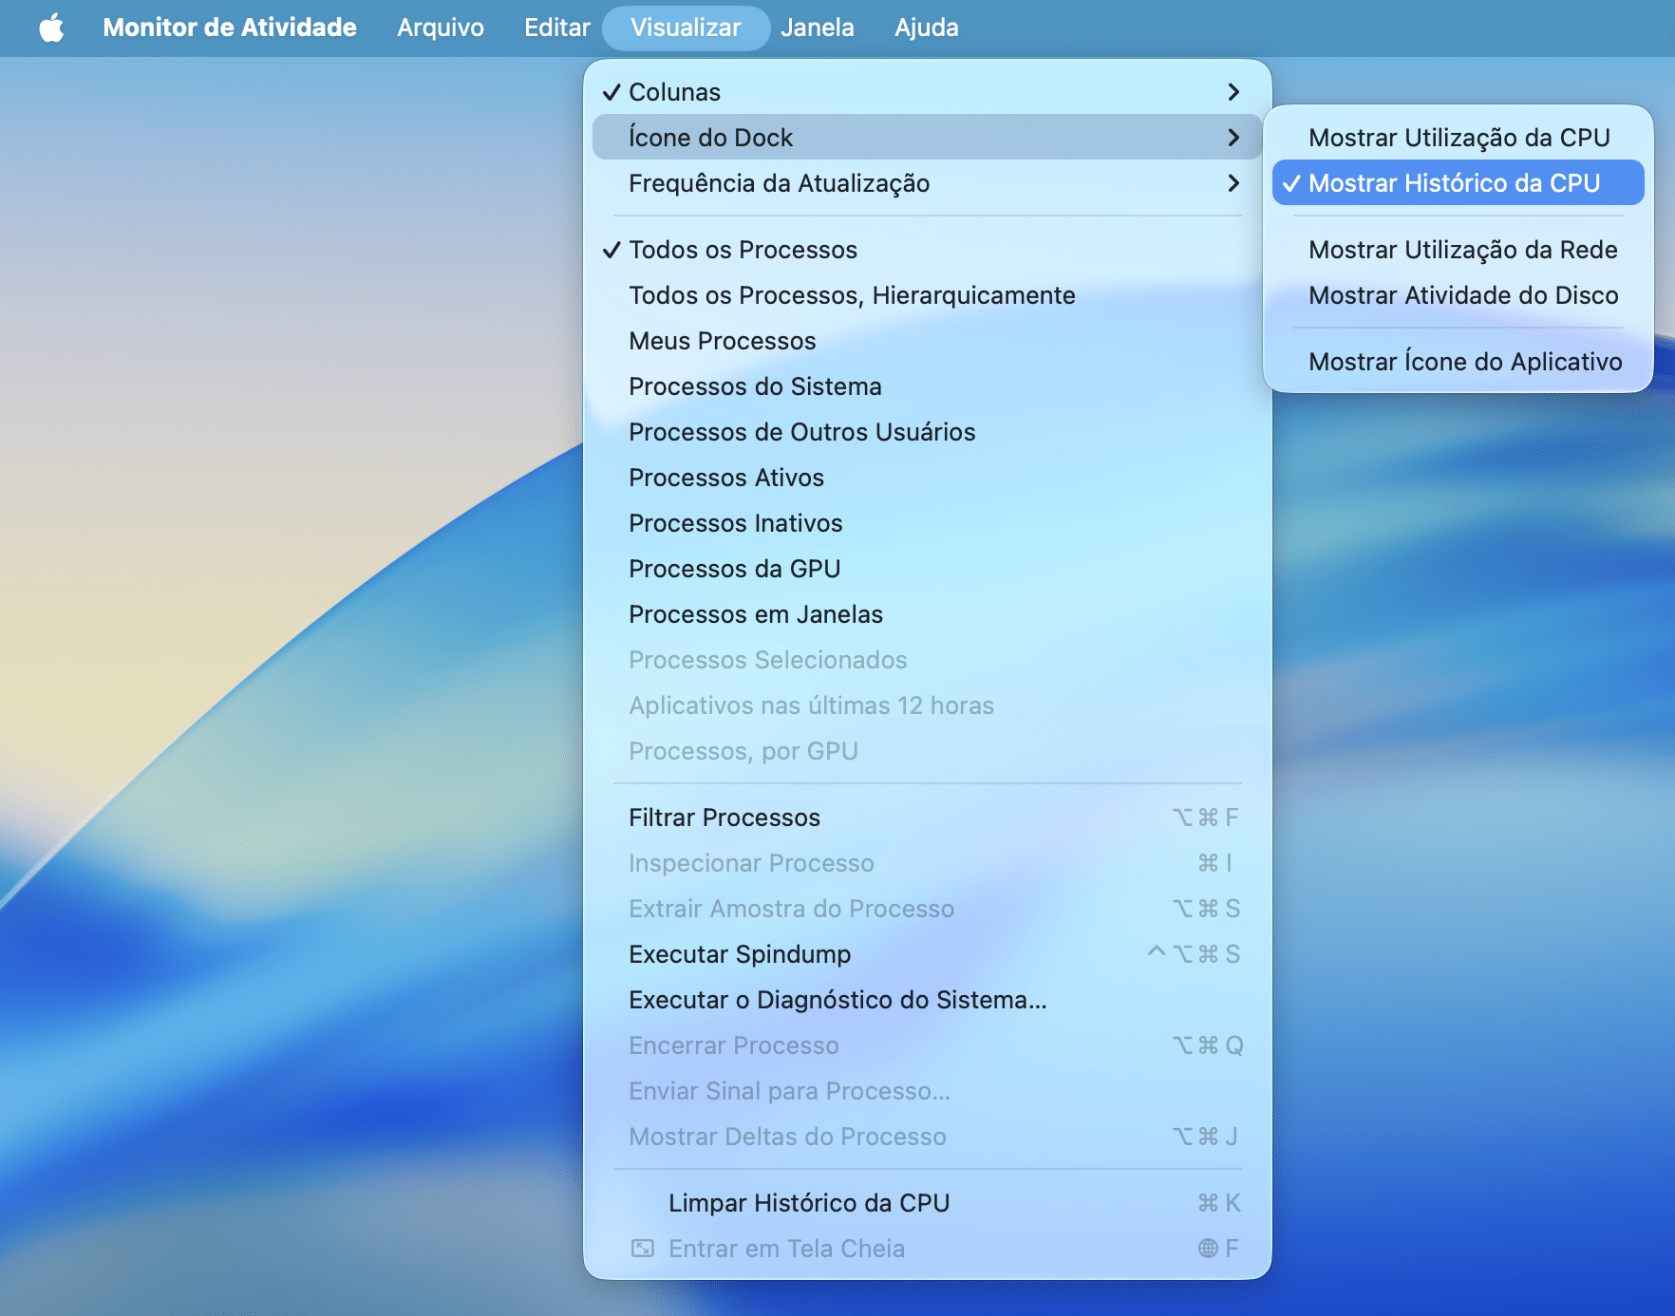Select Mostrar Utilização da Rede
The image size is (1675, 1316).
(1462, 250)
